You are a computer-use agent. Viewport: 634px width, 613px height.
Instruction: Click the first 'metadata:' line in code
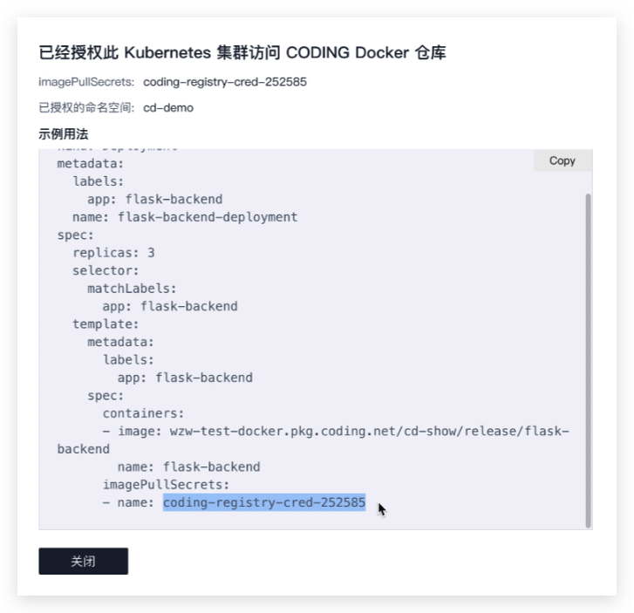click(x=90, y=163)
